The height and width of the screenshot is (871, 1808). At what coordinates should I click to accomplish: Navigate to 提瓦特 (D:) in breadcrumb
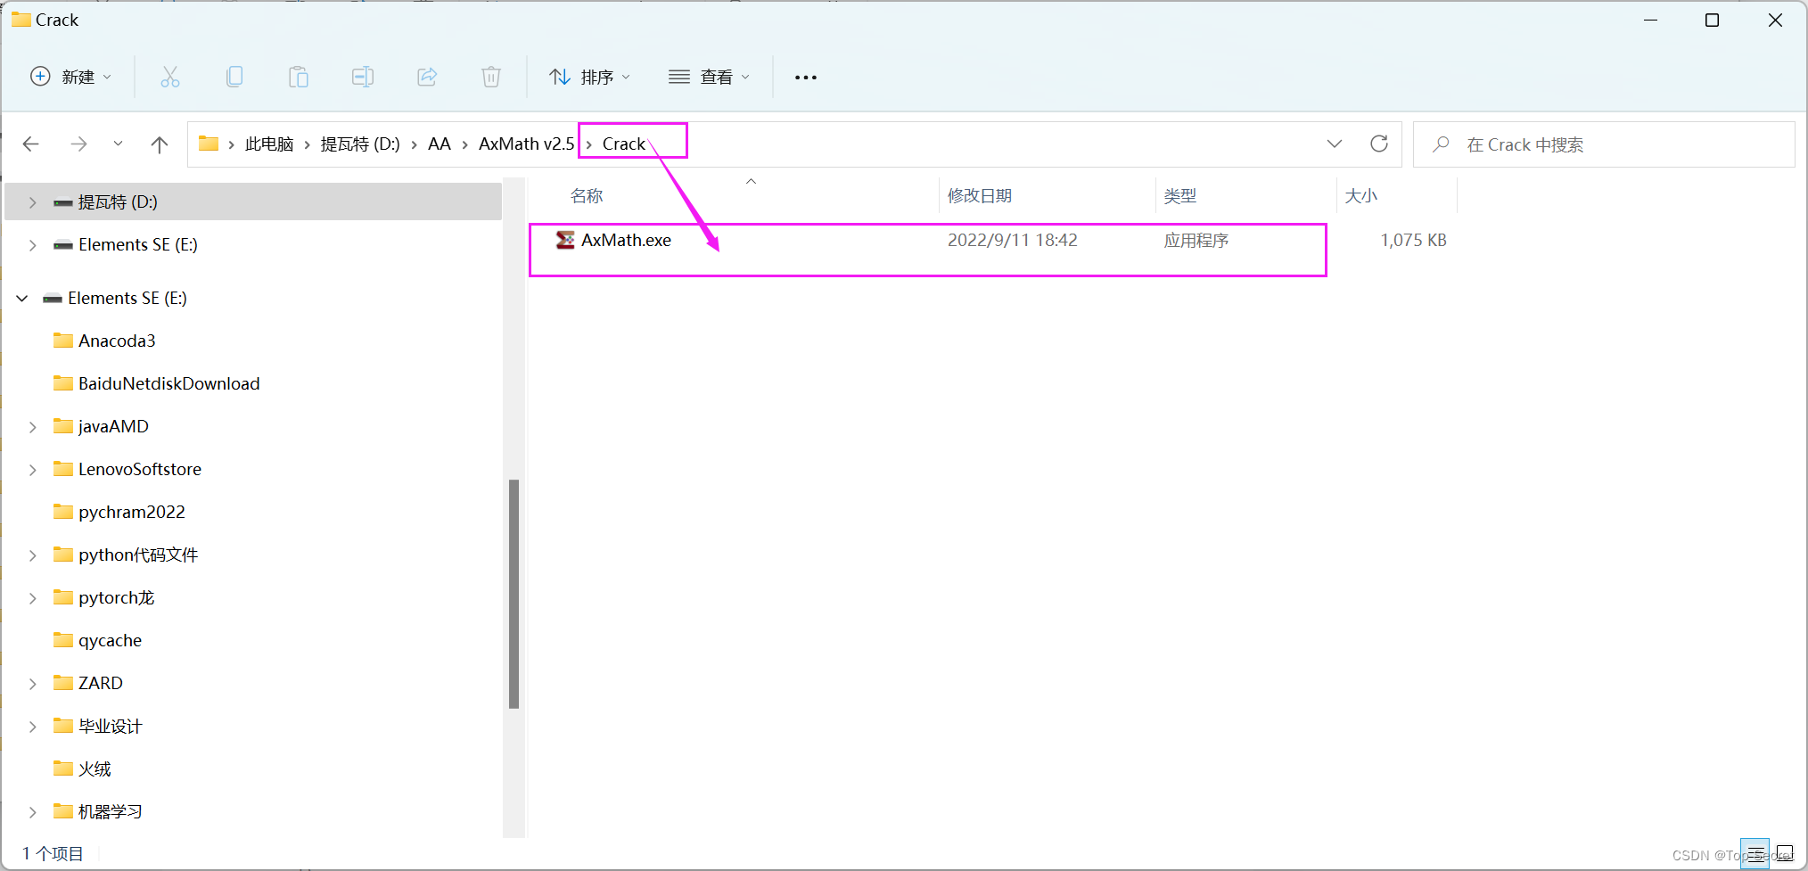coord(360,144)
